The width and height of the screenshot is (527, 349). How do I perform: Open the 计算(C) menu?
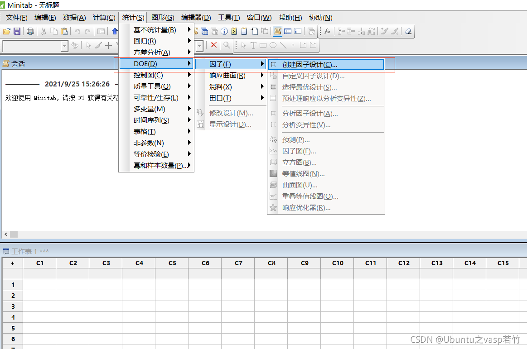(x=104, y=18)
